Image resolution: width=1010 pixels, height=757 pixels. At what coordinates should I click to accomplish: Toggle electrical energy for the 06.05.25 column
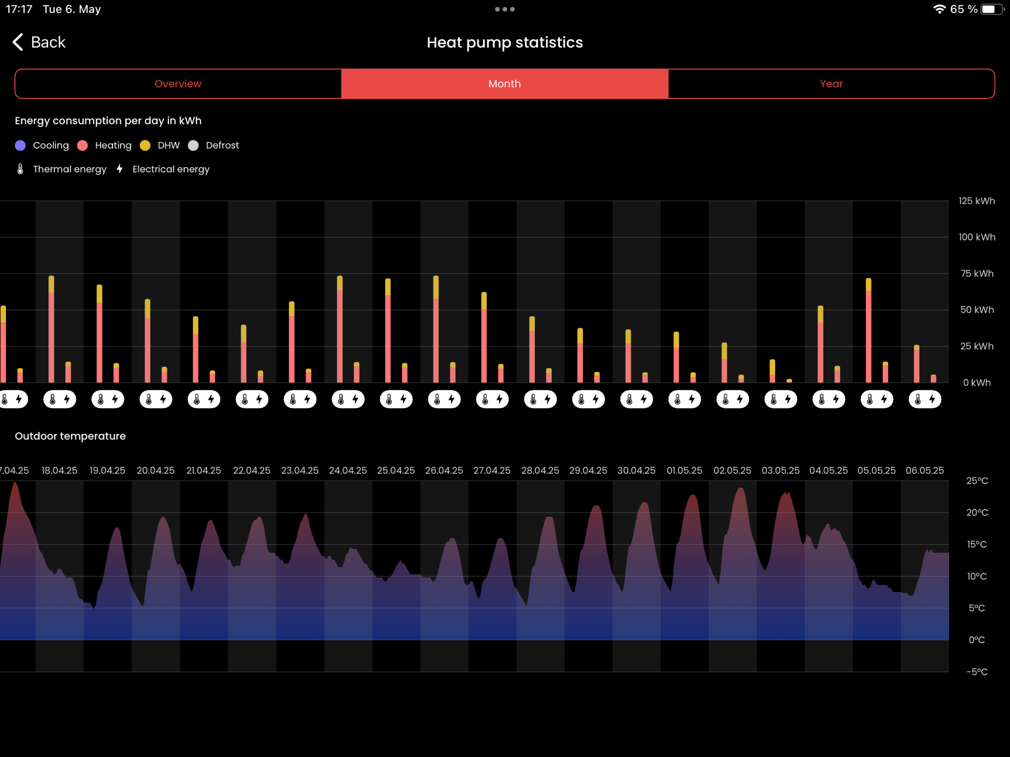point(932,399)
